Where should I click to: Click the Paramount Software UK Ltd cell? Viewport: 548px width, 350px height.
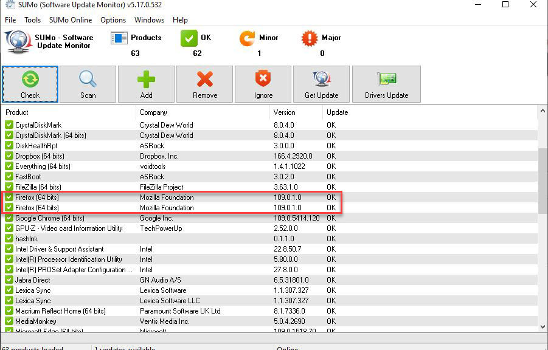[x=180, y=311]
